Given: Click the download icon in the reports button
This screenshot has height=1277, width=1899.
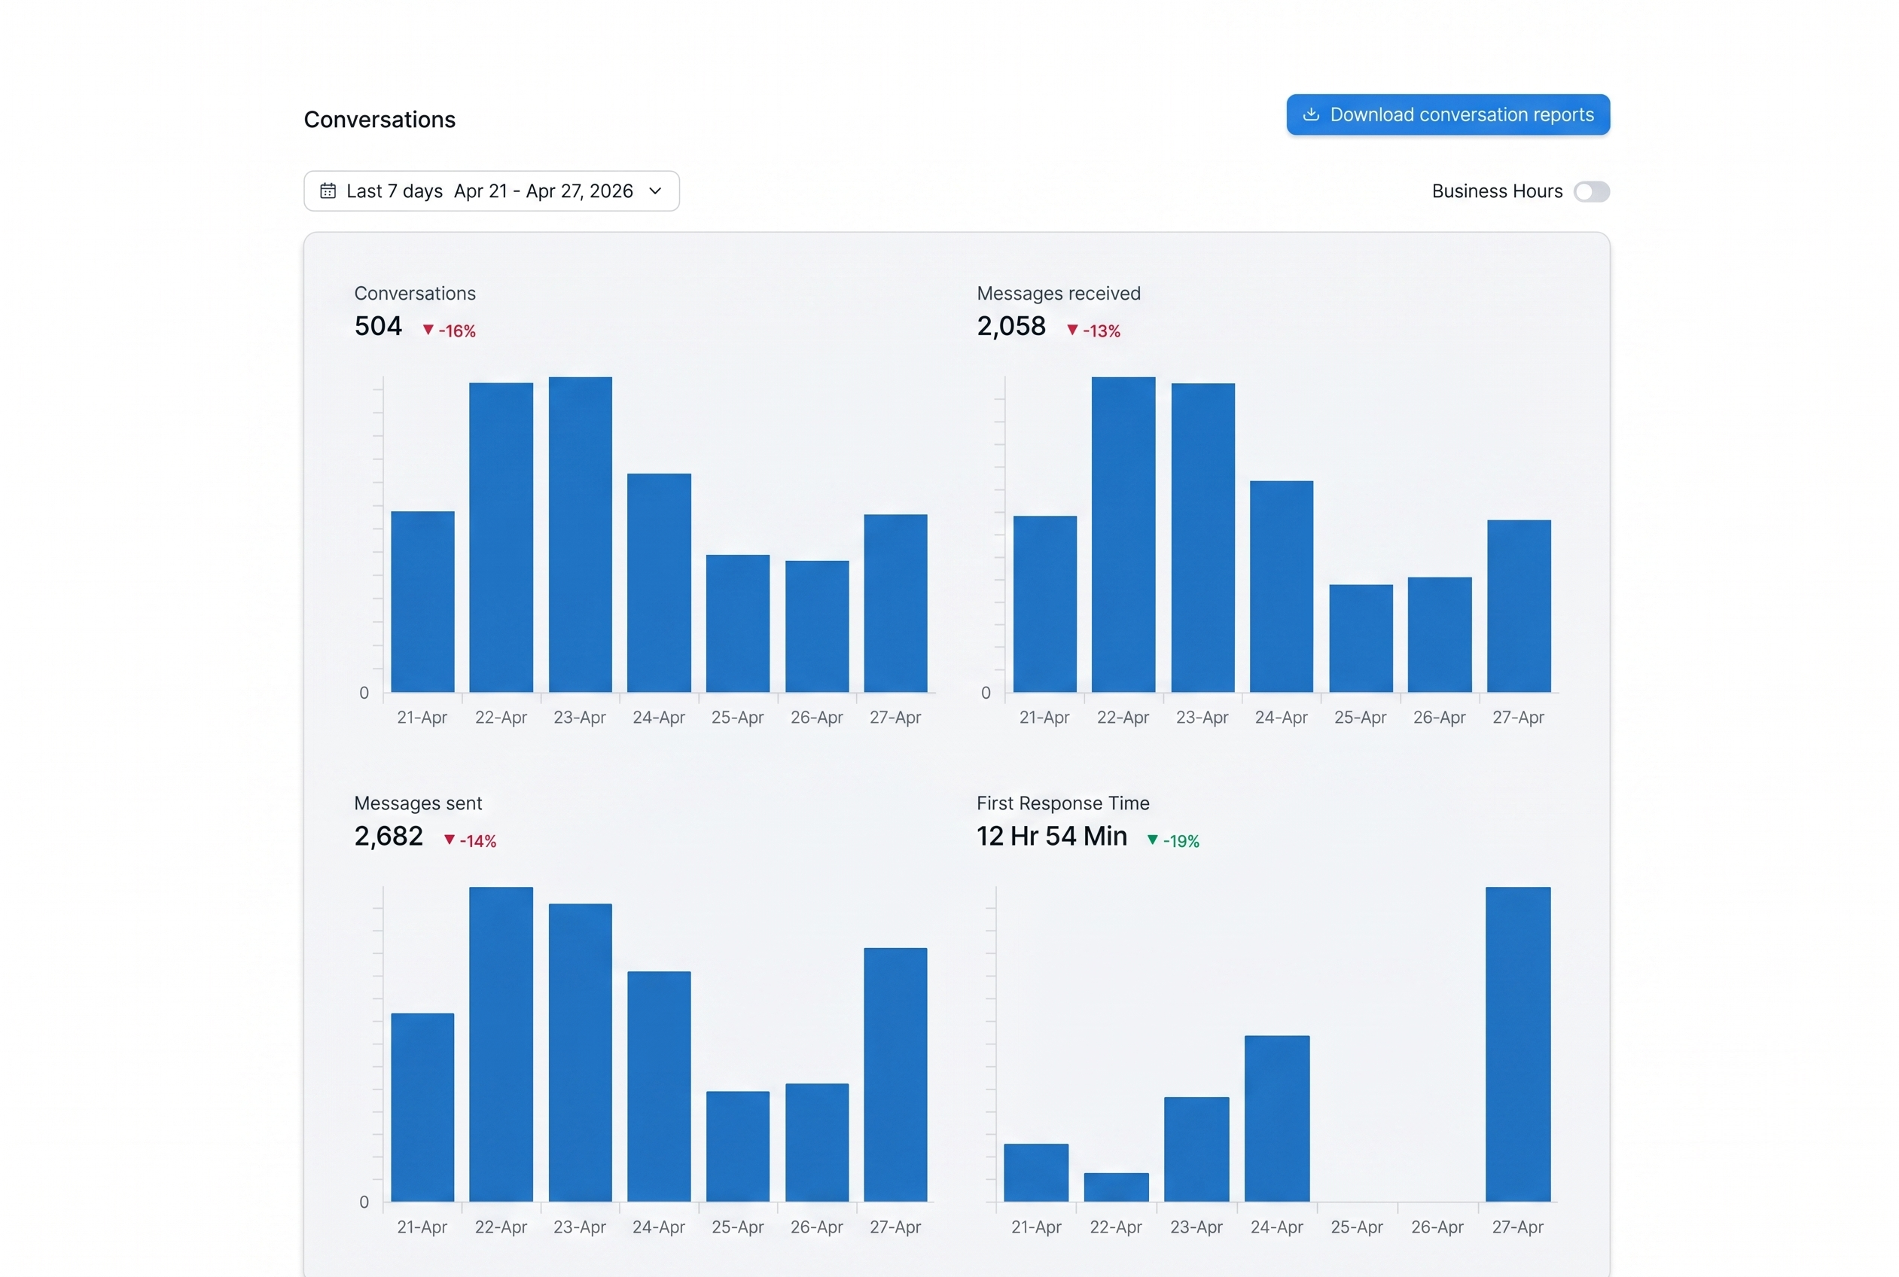Looking at the screenshot, I should point(1310,115).
